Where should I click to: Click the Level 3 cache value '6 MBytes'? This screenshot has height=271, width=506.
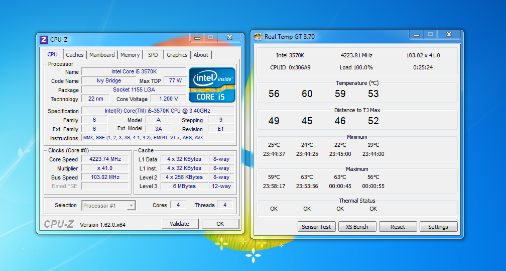(184, 186)
